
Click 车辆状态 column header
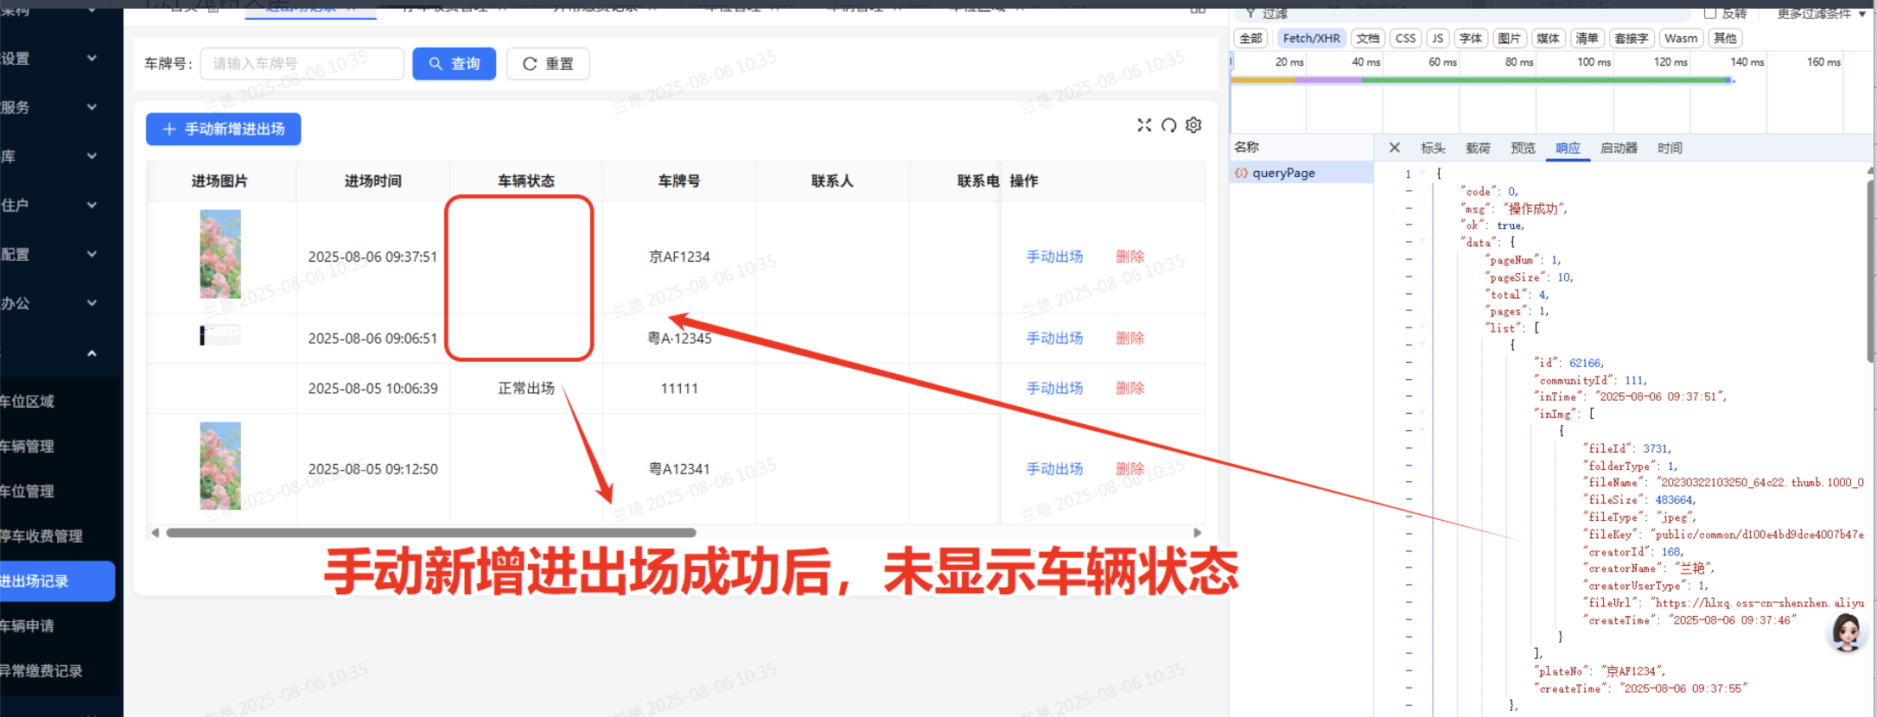tap(525, 181)
